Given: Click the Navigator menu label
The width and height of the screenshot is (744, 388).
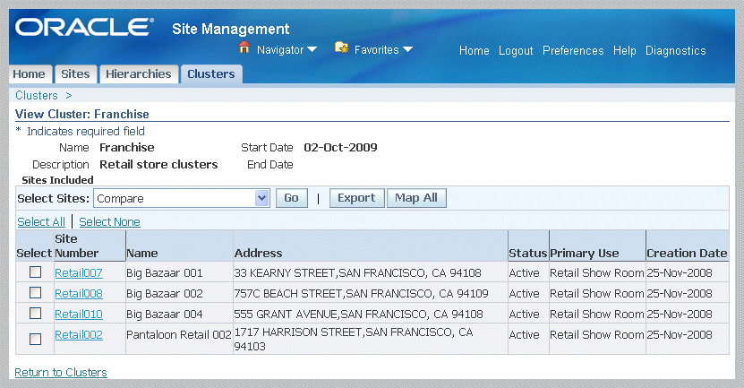Looking at the screenshot, I should 280,50.
